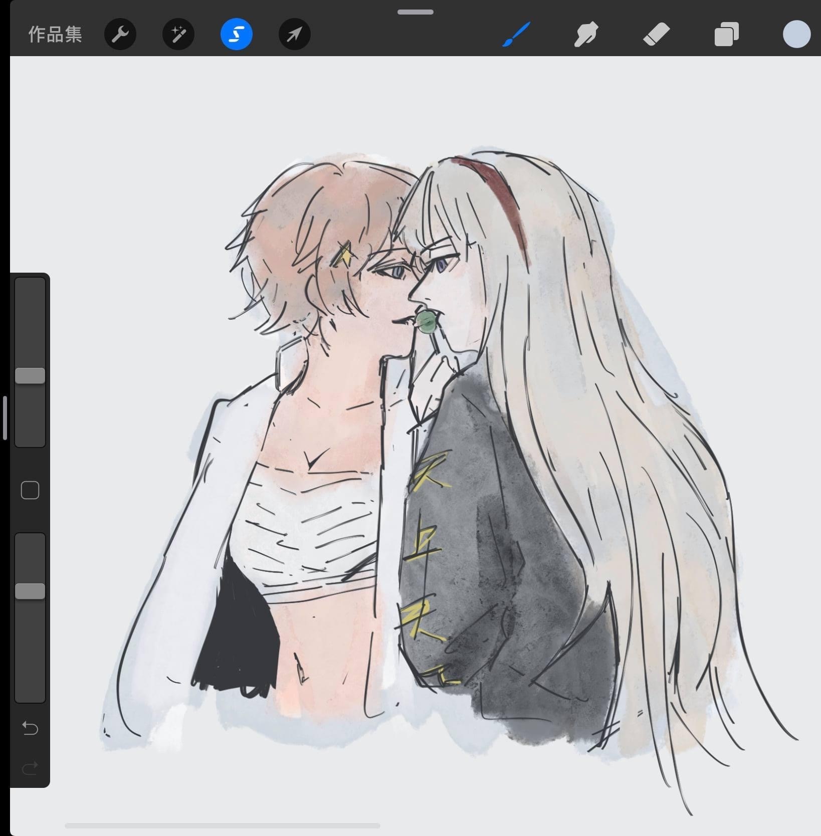
Task: Select the Eraser tool
Action: coord(656,34)
